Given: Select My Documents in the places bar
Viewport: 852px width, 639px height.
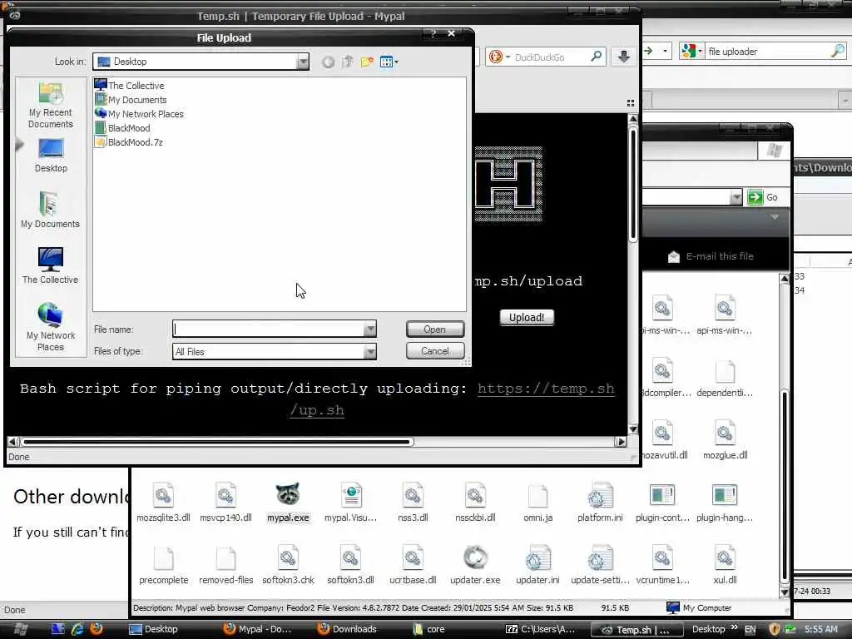Looking at the screenshot, I should [x=50, y=211].
